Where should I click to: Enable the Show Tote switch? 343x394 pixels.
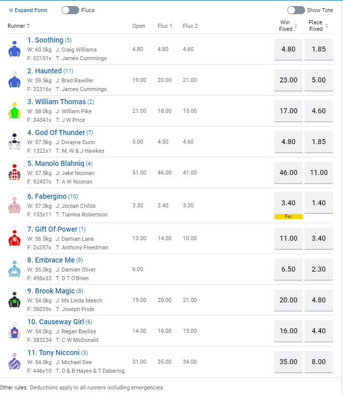click(296, 10)
